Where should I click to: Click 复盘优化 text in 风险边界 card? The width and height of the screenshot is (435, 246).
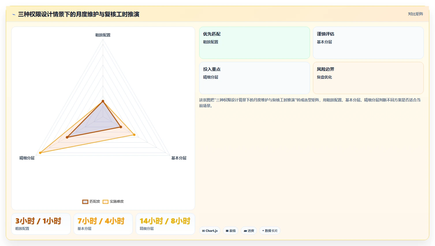tap(324, 77)
